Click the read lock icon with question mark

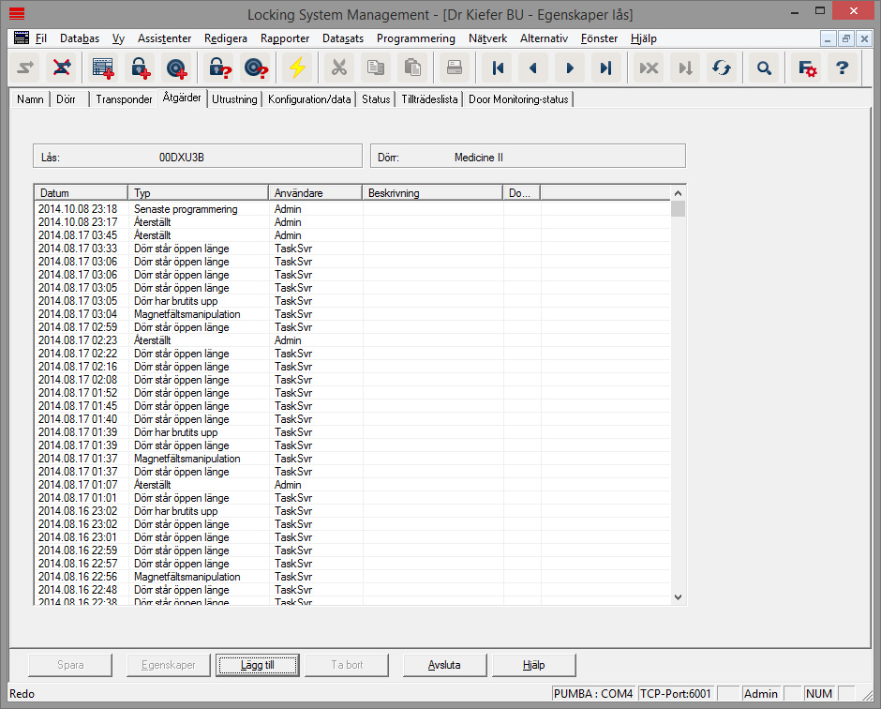[x=219, y=68]
